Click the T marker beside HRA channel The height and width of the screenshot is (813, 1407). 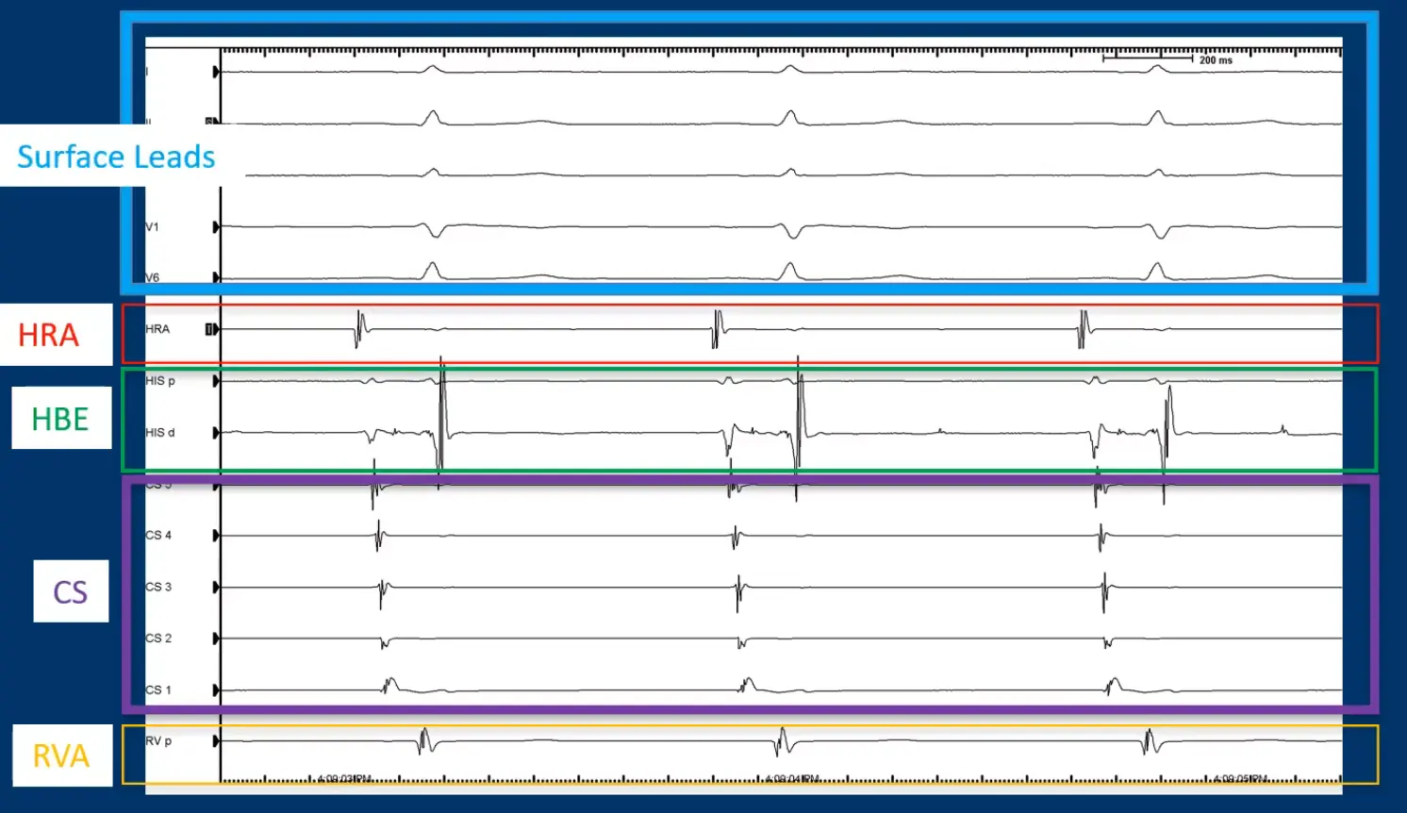click(210, 329)
